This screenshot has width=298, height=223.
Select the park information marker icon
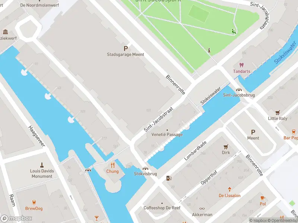click(209, 50)
